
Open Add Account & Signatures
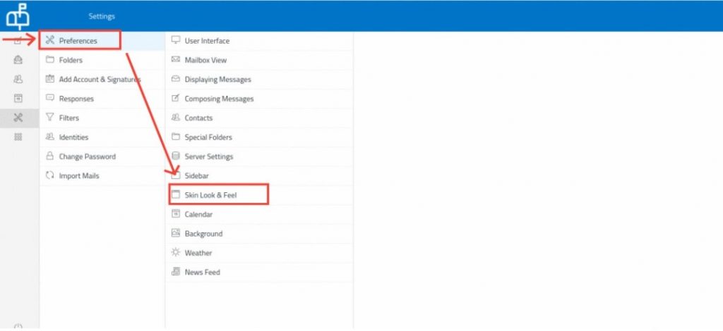[x=99, y=80]
